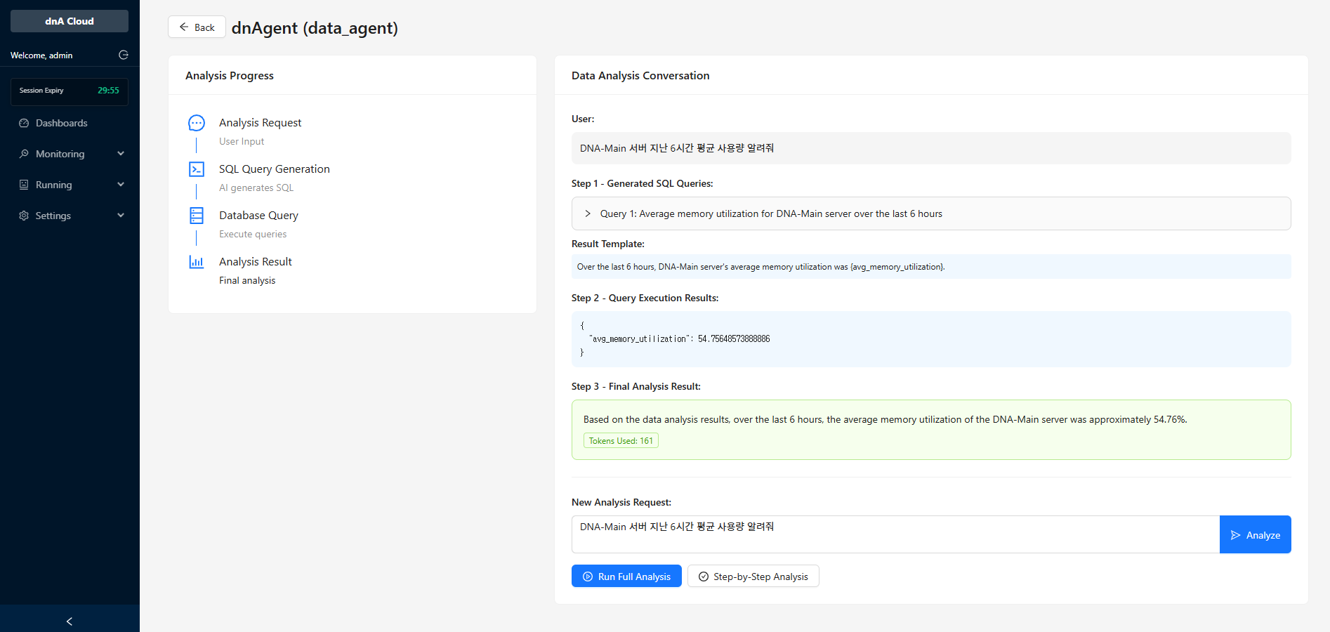Click the Settings gear icon in sidebar

click(24, 216)
